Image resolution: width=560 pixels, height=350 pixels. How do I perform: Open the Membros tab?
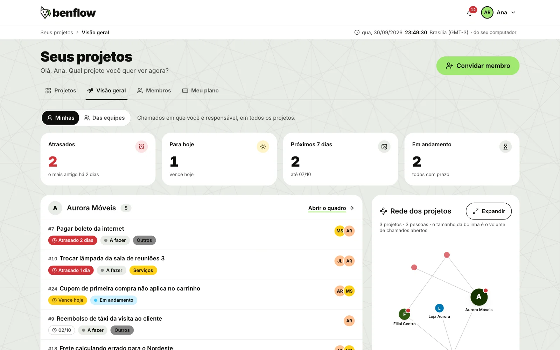click(x=154, y=91)
